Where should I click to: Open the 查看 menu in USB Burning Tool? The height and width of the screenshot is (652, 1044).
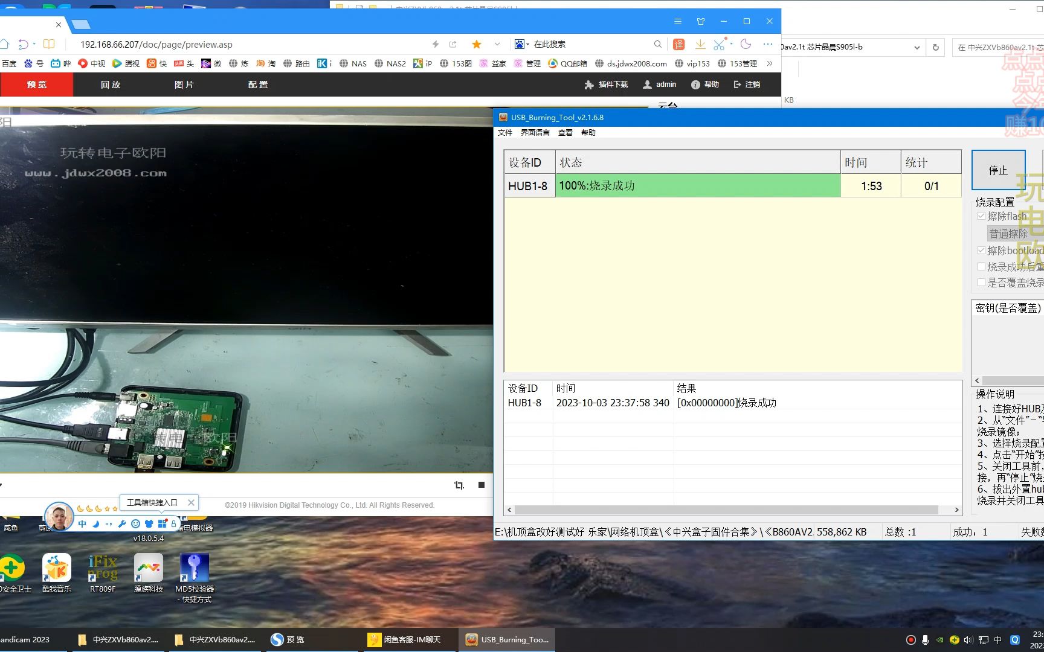click(x=565, y=133)
